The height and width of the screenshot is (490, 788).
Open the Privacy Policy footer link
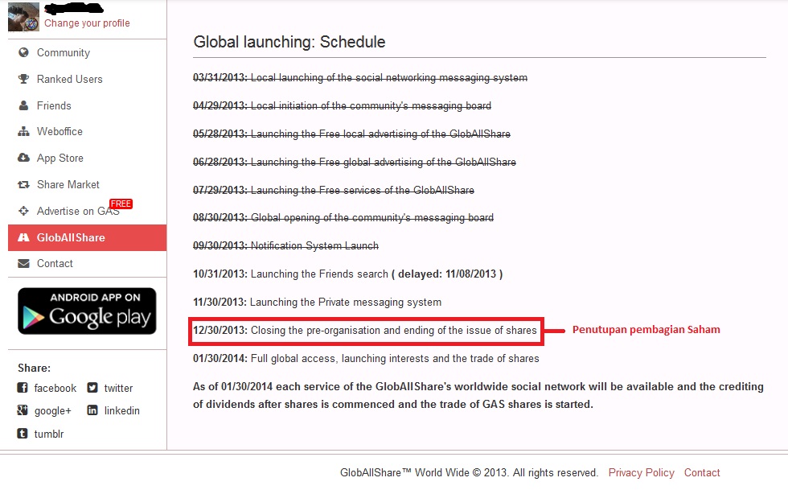tap(641, 473)
